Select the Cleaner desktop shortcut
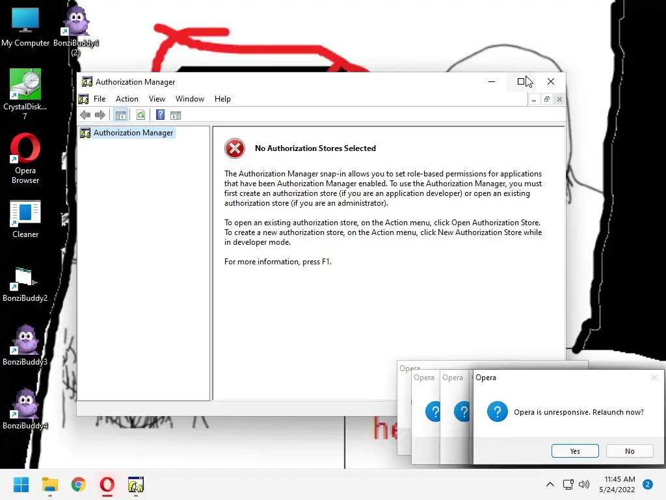The image size is (666, 500). (x=25, y=219)
